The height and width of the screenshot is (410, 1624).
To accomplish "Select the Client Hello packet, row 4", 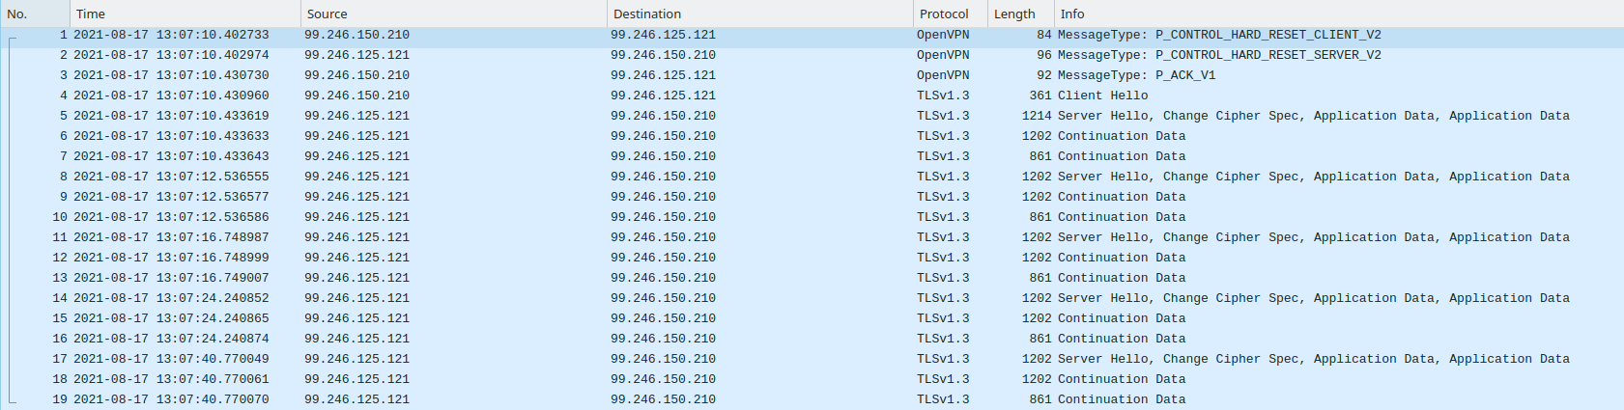I will coord(1102,96).
